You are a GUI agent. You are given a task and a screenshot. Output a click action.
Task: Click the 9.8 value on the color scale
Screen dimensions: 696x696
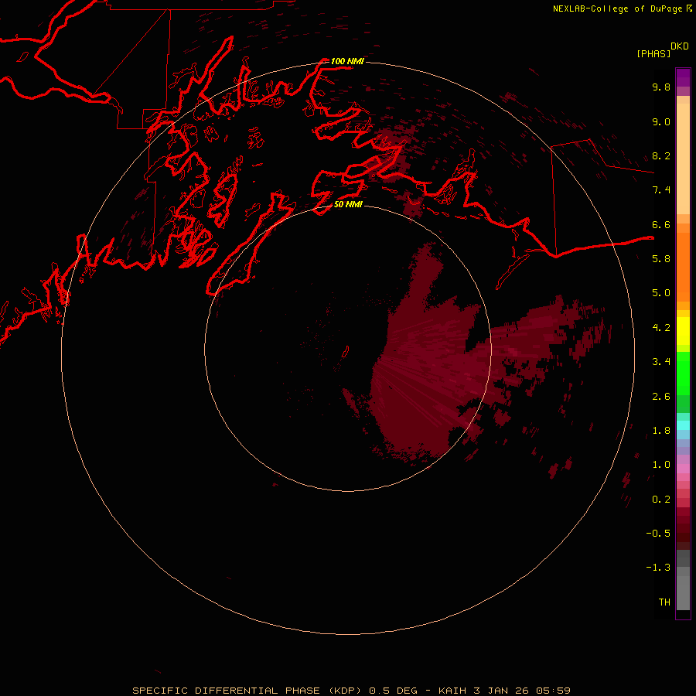point(661,87)
